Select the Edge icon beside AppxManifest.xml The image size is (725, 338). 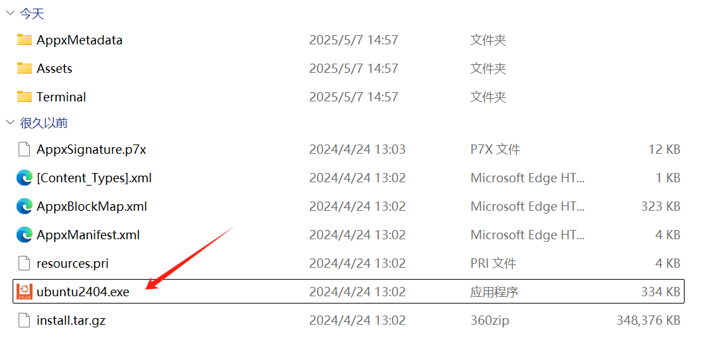tap(24, 235)
